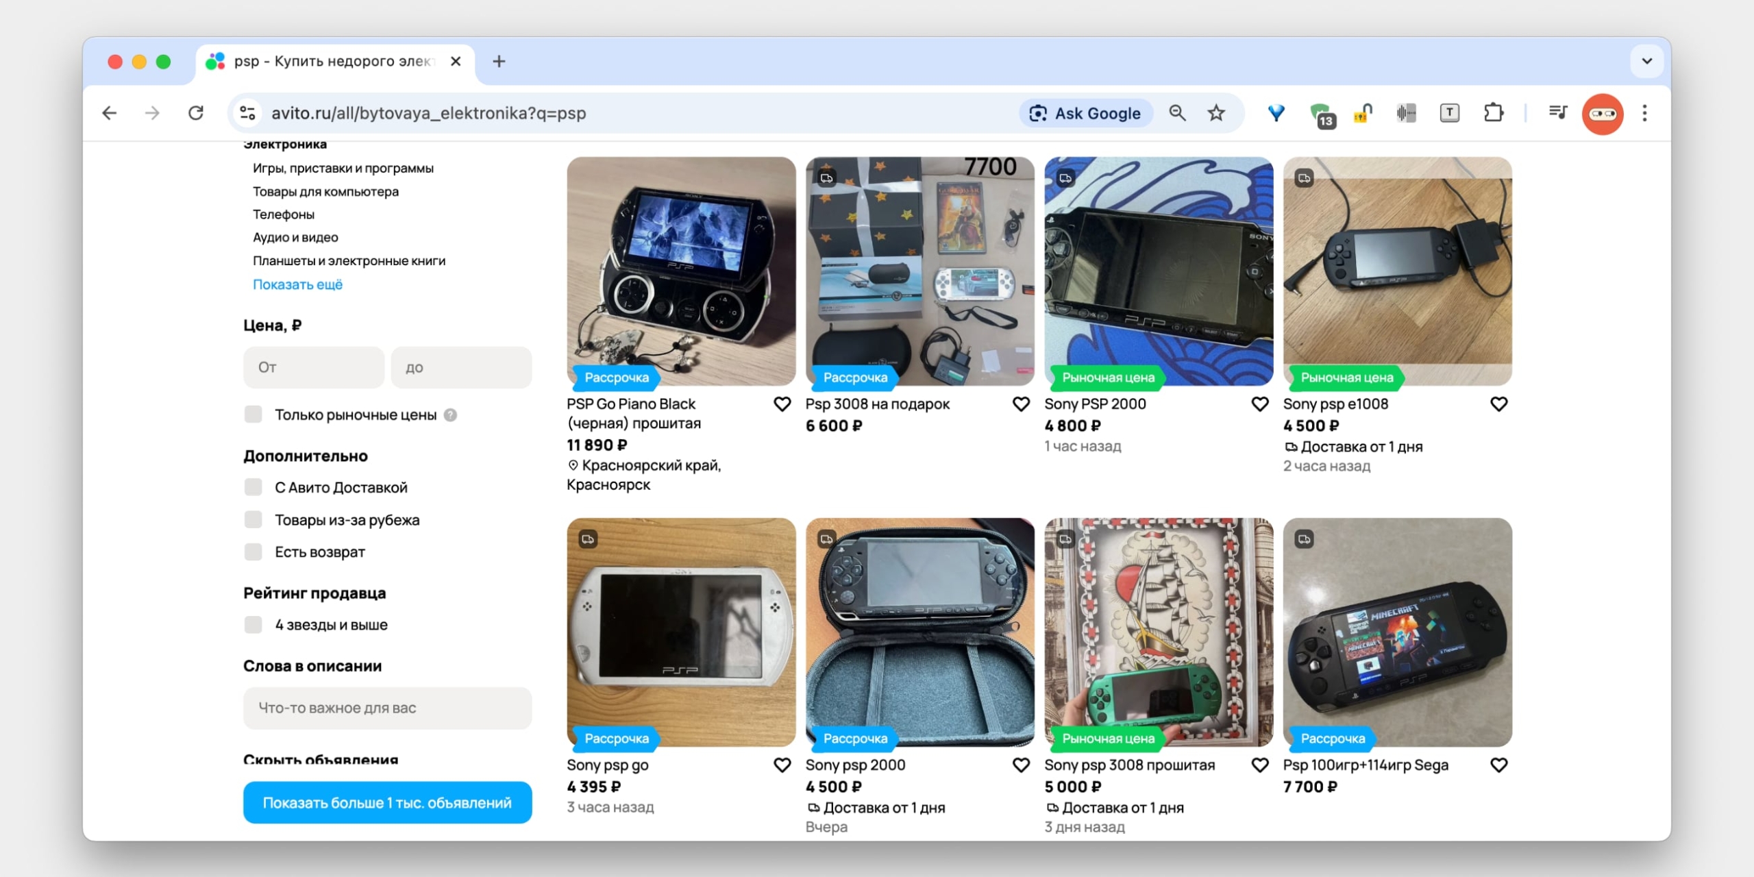Bookmark this page with star icon
This screenshot has height=877, width=1754.
1216,113
